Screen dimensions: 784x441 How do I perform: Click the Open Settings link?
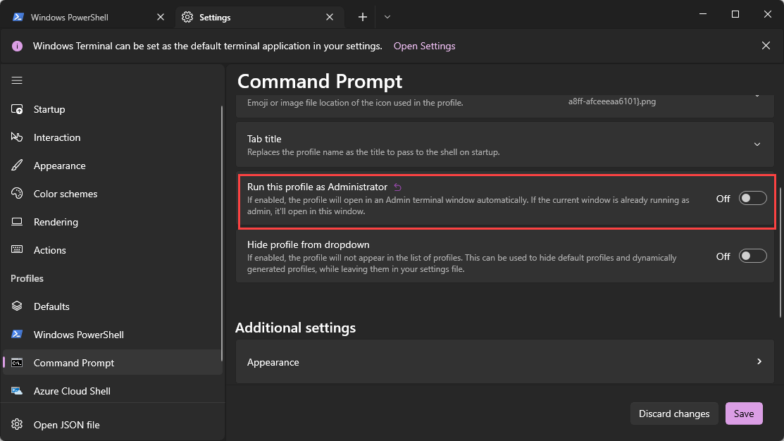[424, 45]
